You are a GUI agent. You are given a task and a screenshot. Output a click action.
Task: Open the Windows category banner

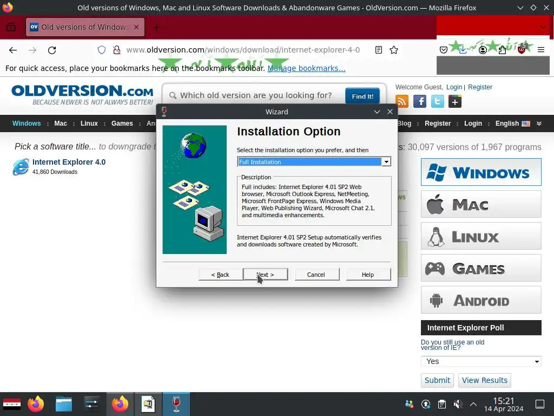[481, 172]
